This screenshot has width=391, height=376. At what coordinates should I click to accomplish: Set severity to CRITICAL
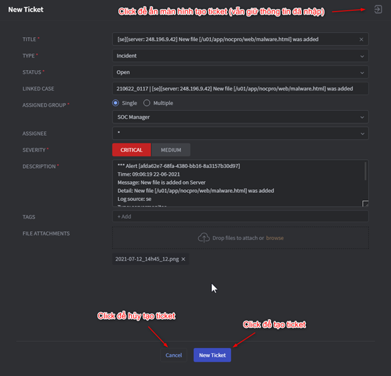click(132, 150)
